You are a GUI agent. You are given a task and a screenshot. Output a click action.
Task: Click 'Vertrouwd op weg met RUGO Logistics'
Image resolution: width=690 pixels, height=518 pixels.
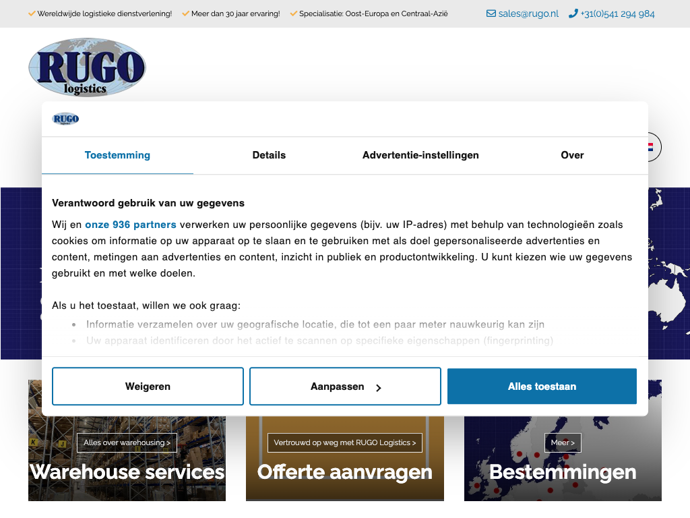[x=344, y=442]
